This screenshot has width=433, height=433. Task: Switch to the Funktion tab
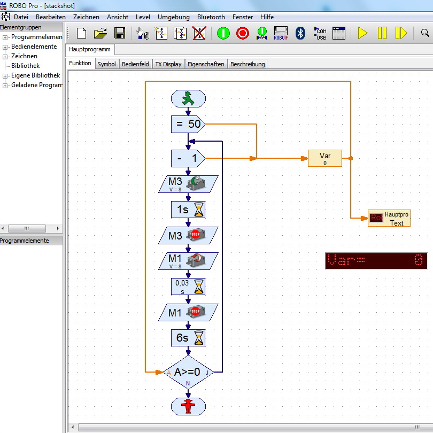[80, 63]
